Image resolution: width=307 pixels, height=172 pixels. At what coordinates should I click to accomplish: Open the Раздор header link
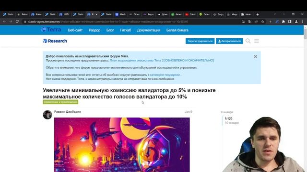[x=94, y=30]
